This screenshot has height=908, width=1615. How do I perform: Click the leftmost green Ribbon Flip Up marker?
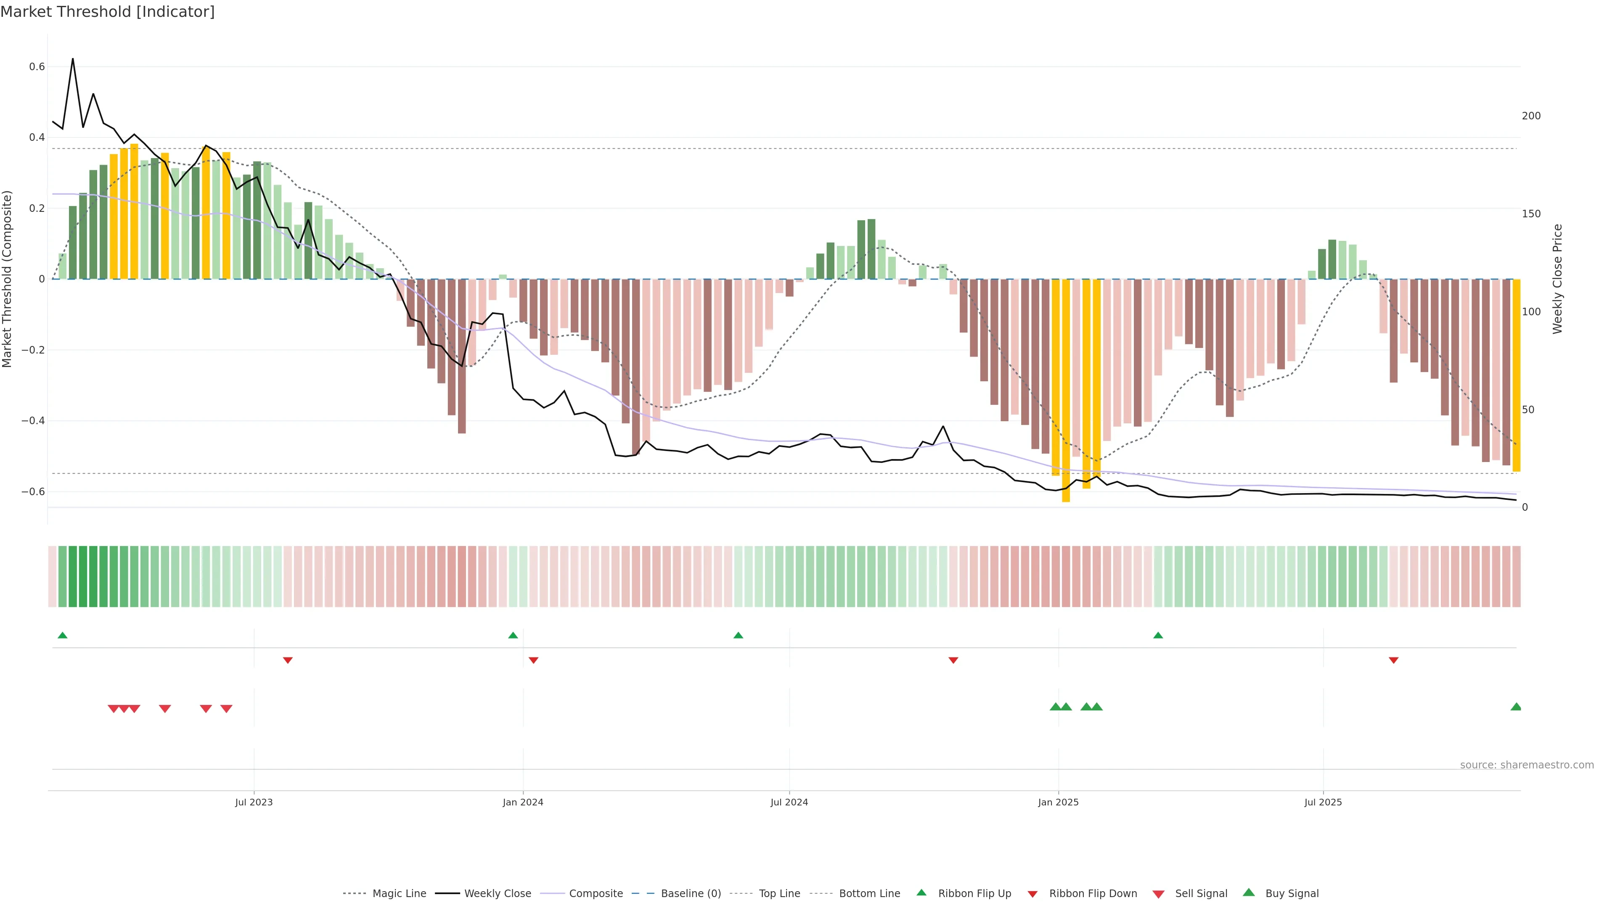[x=62, y=636]
